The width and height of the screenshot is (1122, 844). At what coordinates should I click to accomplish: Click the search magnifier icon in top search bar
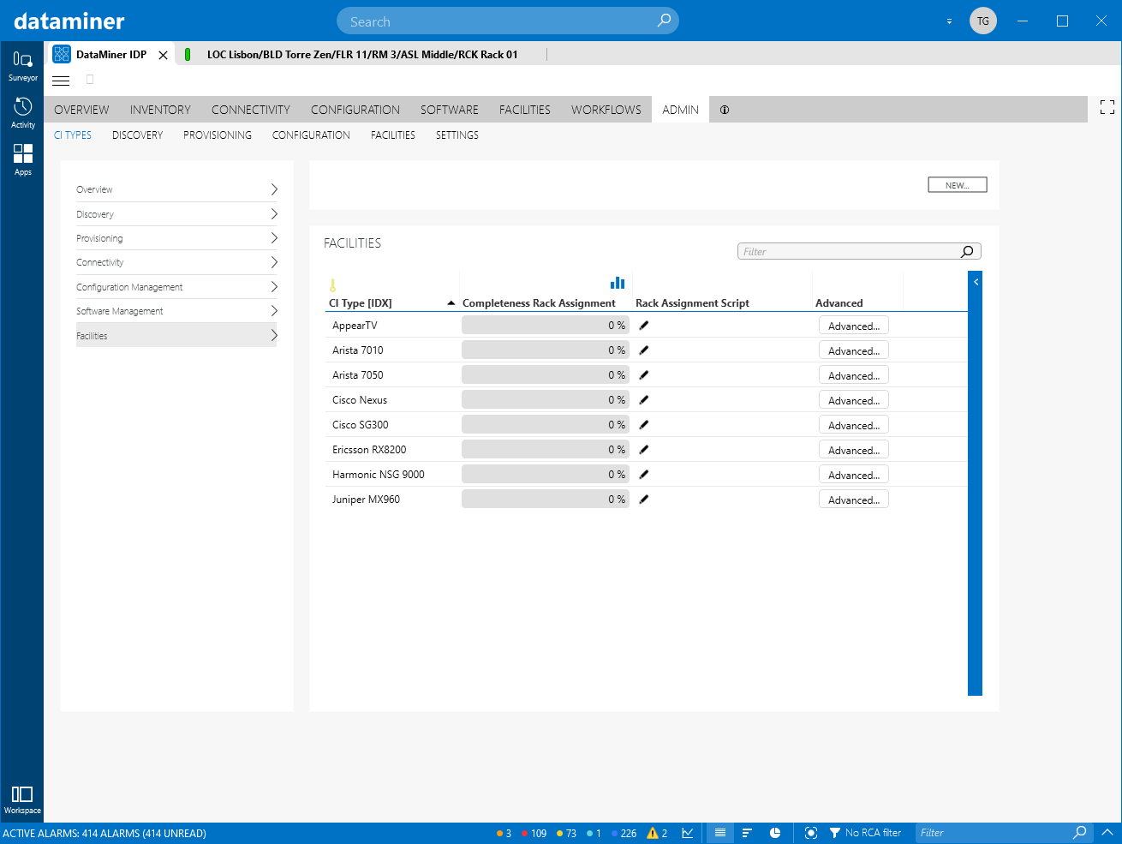click(664, 21)
